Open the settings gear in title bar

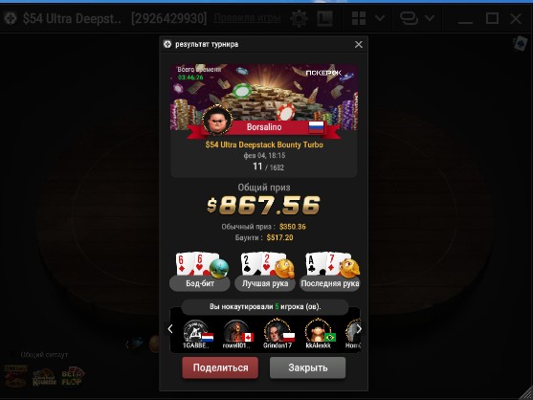299,18
